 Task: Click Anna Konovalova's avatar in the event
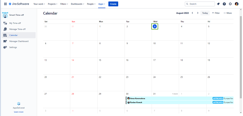tap(128, 98)
